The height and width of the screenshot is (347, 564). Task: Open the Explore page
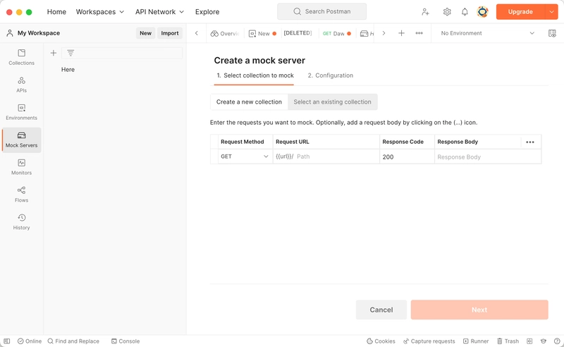point(207,12)
